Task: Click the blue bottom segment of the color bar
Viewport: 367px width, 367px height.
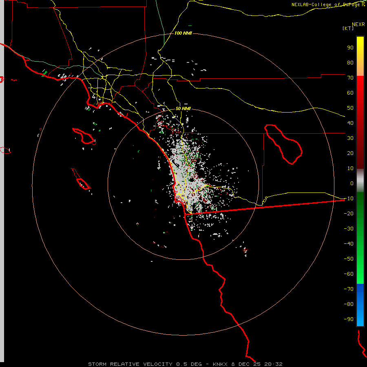Action: [360, 305]
